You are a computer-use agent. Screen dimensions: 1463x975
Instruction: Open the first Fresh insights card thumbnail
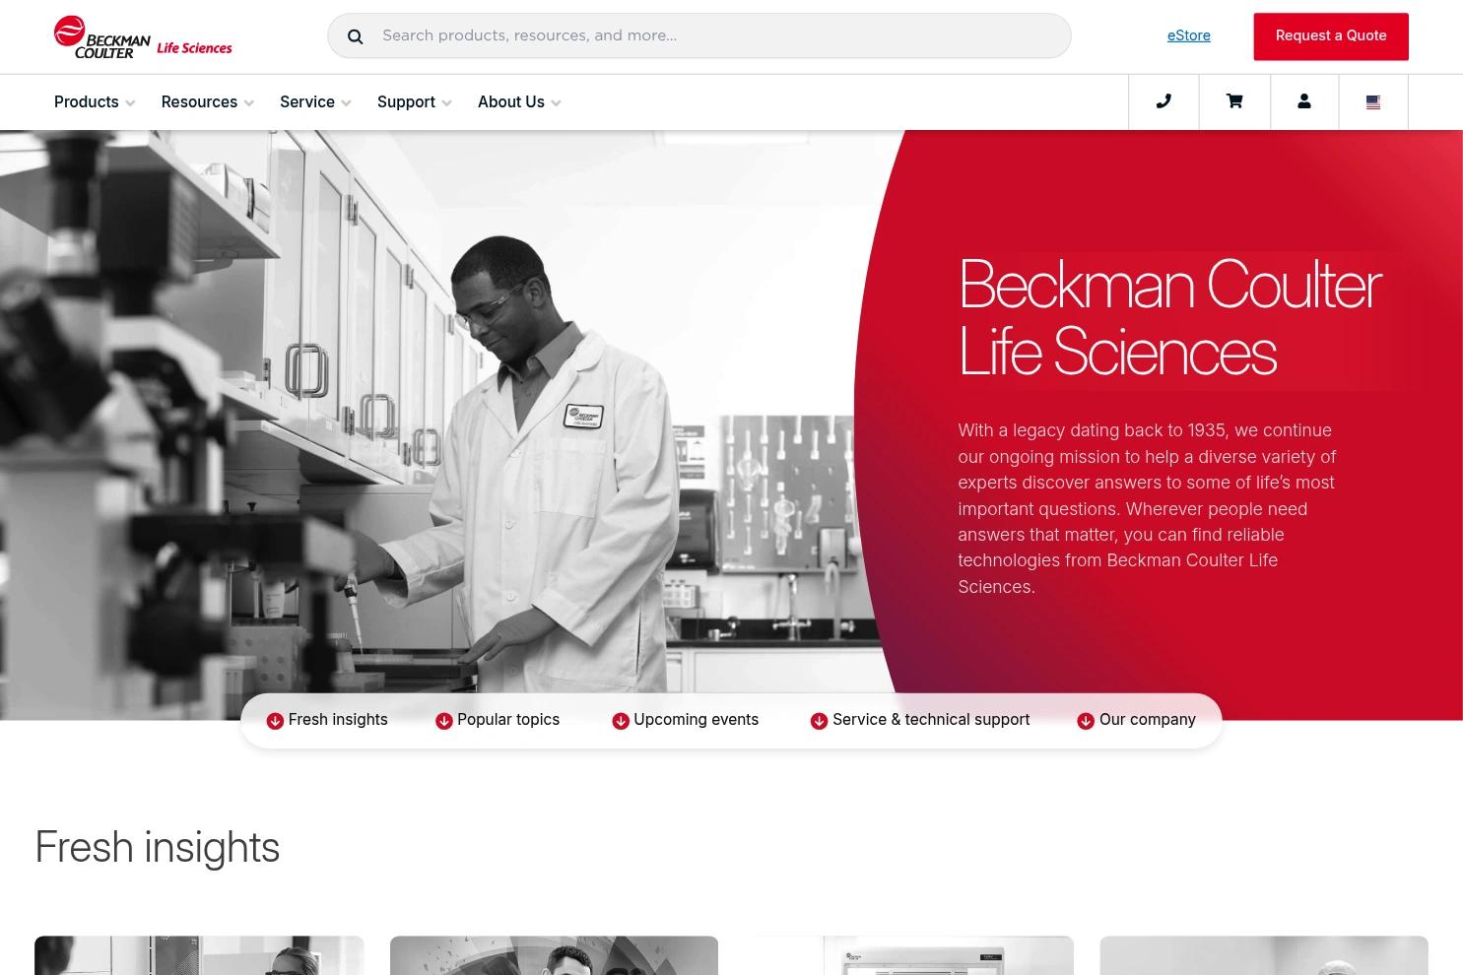point(199,955)
